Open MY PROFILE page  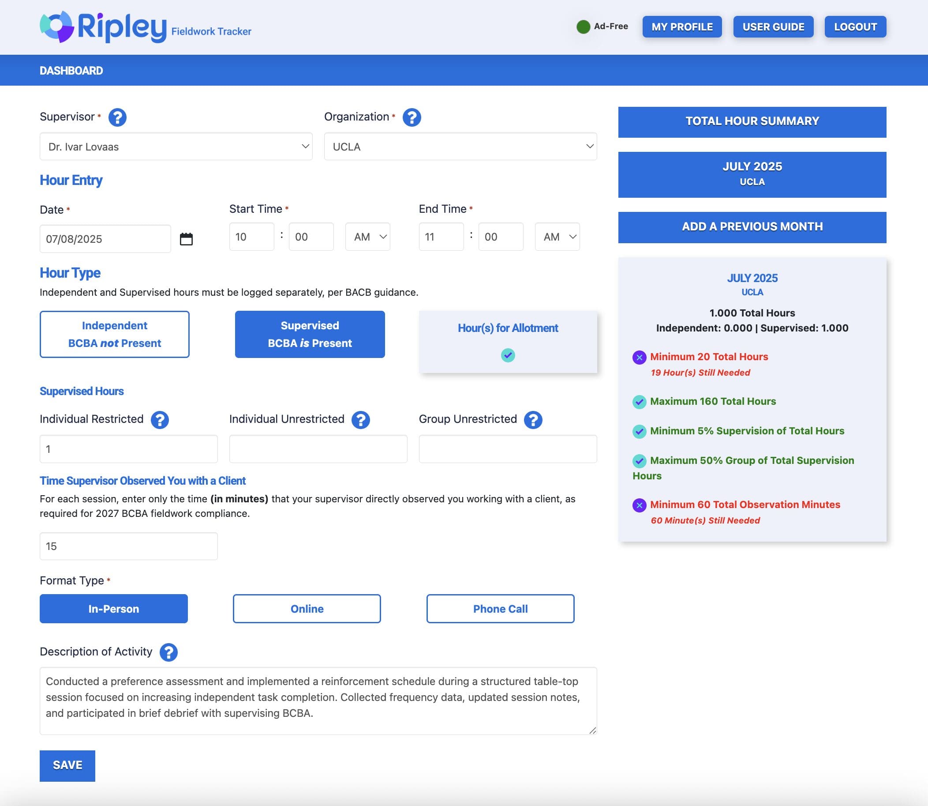pos(682,27)
